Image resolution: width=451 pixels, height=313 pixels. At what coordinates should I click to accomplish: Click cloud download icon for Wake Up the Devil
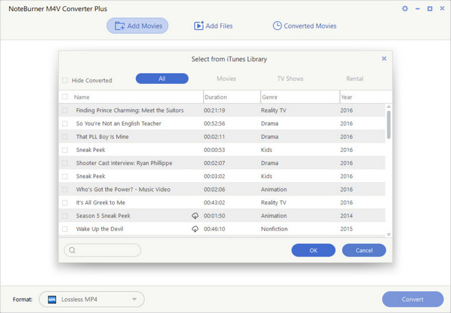(195, 228)
